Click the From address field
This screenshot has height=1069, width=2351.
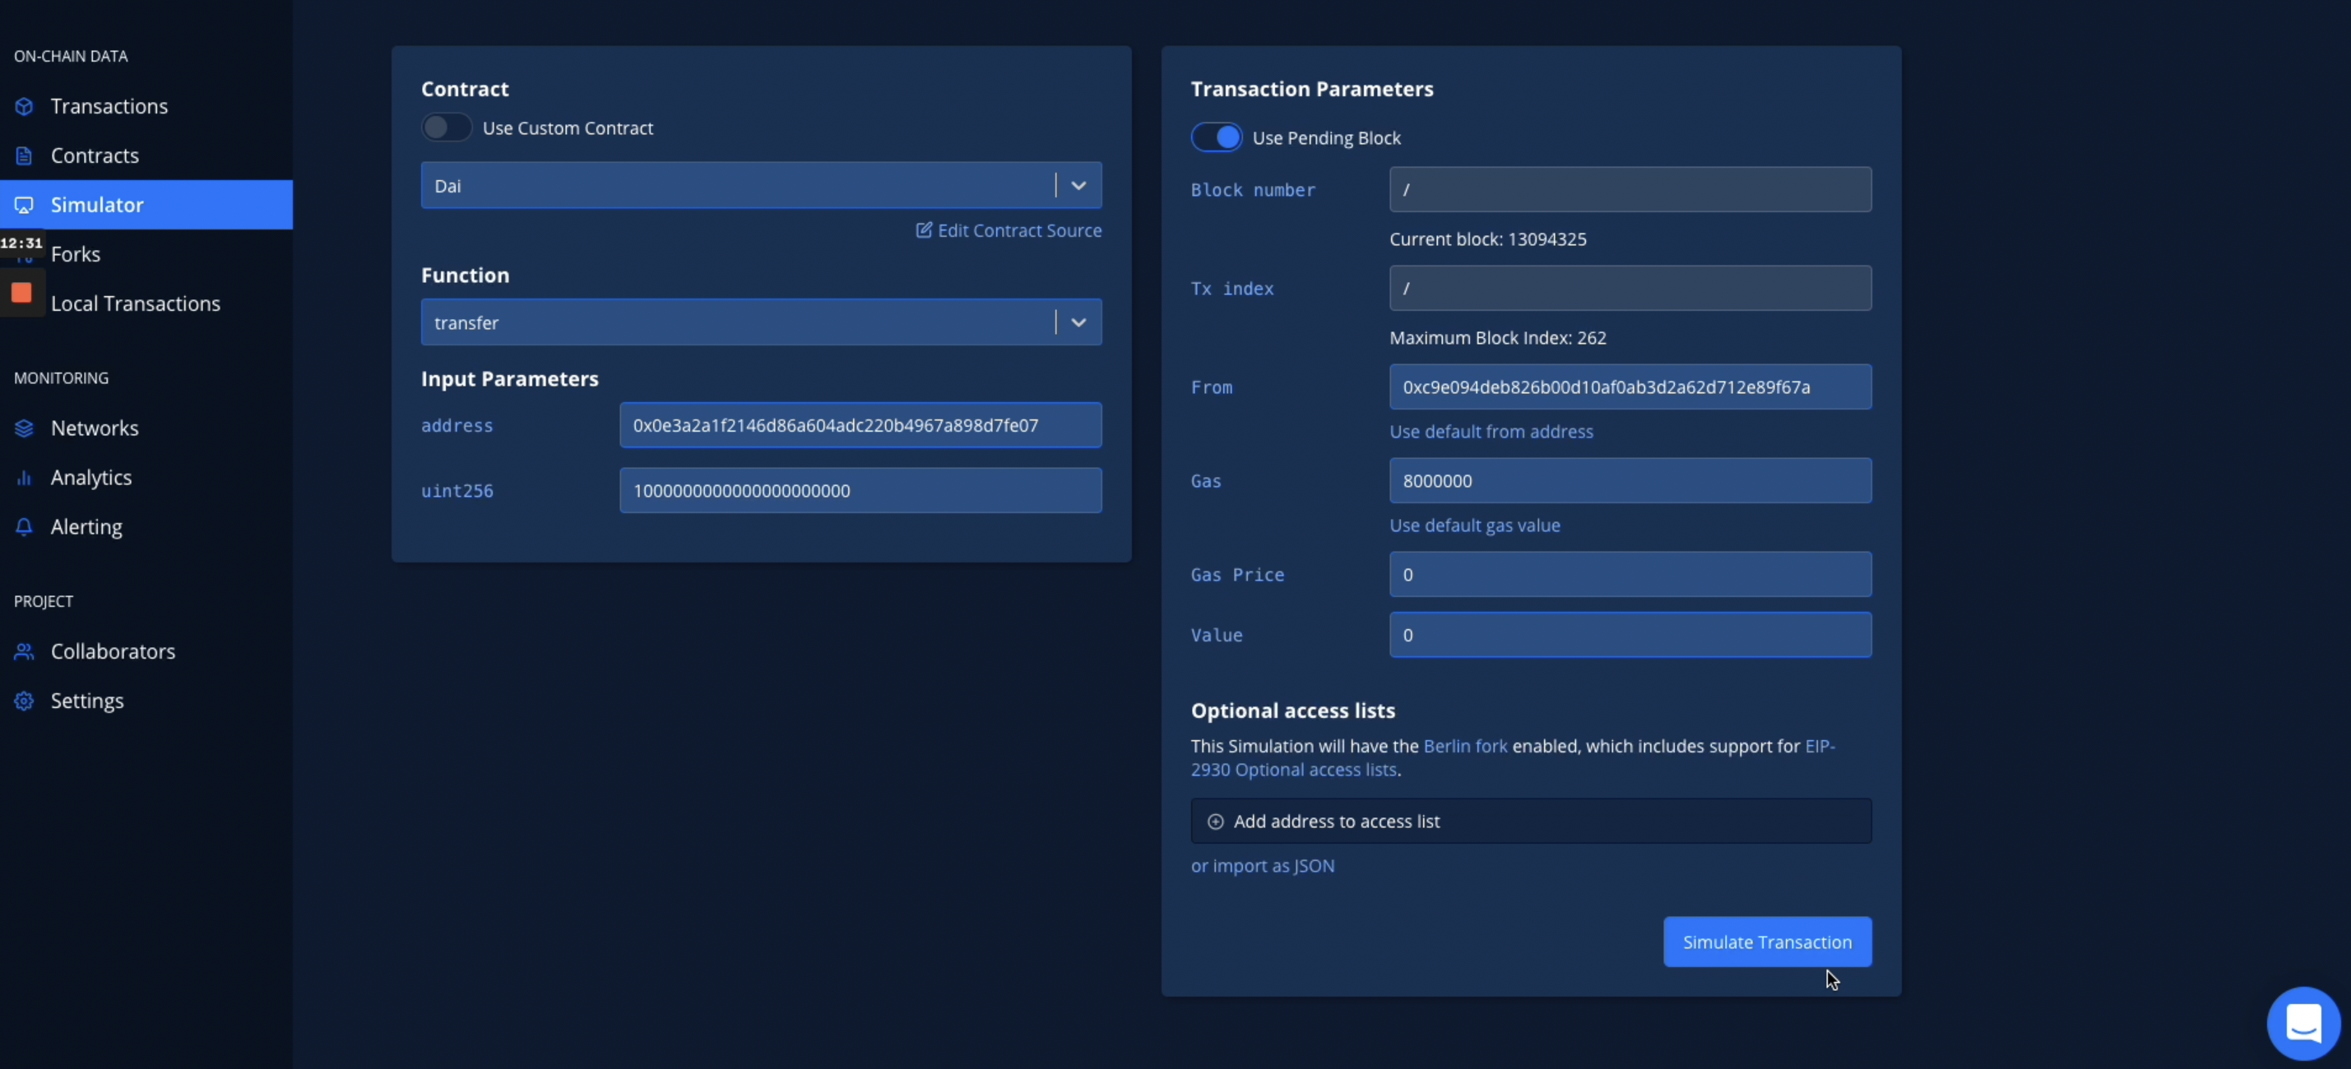1630,387
